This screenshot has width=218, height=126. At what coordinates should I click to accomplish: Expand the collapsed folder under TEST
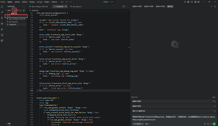(x=8, y=13)
